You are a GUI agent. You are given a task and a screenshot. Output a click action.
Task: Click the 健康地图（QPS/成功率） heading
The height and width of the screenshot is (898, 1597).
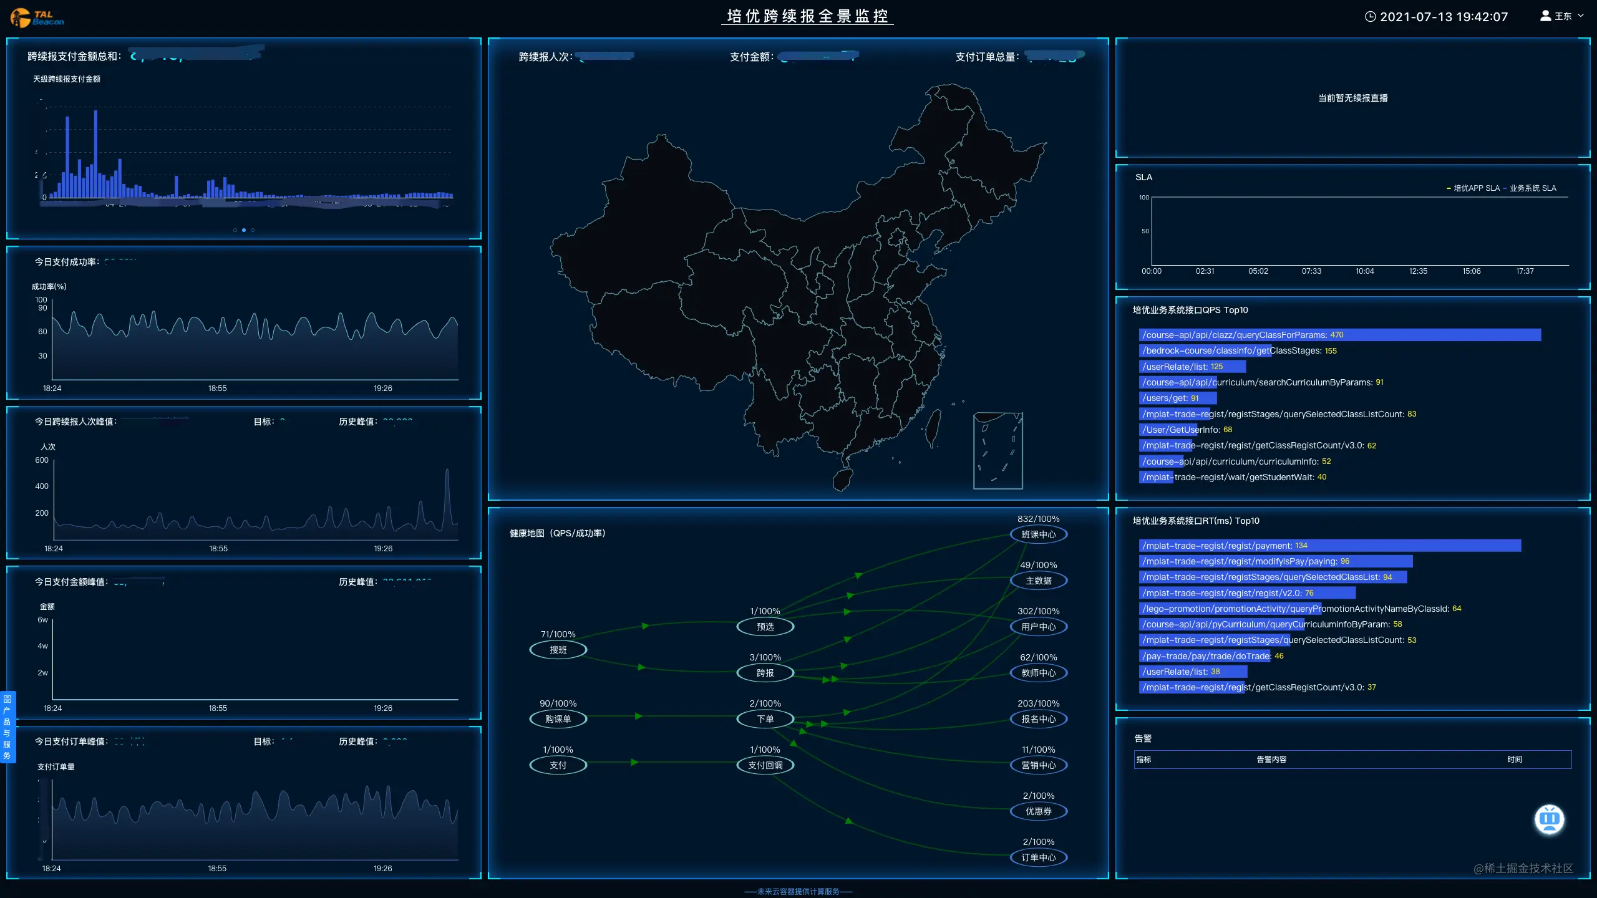(x=557, y=533)
